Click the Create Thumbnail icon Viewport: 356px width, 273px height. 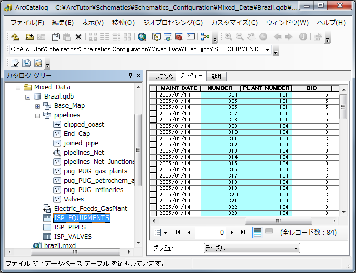point(318,37)
